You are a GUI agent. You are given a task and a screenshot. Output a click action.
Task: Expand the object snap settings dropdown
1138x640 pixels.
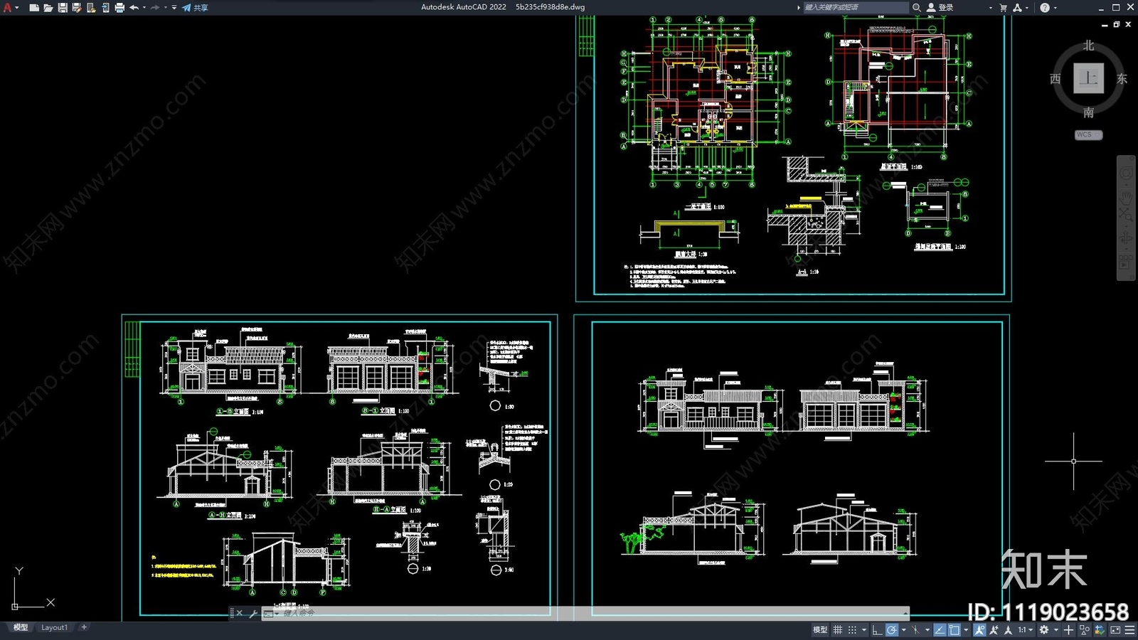point(966,630)
